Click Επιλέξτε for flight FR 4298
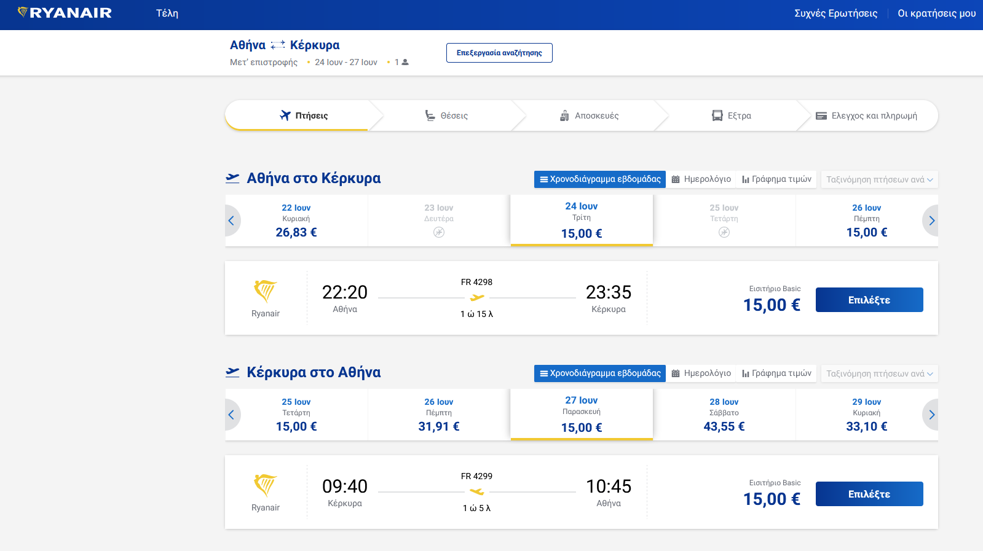Image resolution: width=983 pixels, height=551 pixels. 869,300
